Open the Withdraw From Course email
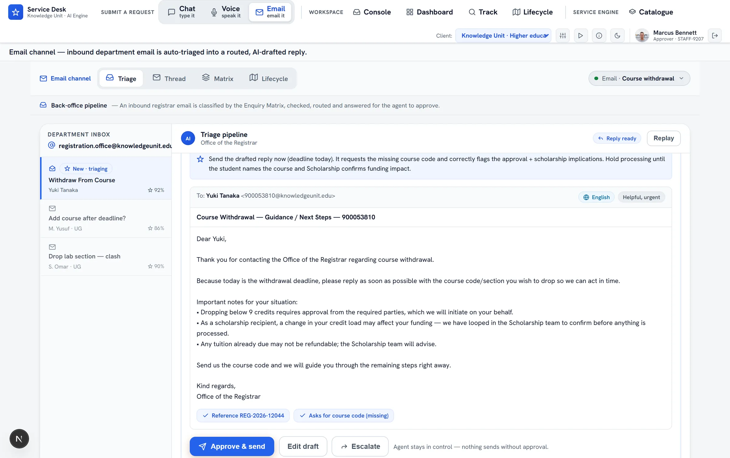Screen dimensions: 730x458 click(106, 178)
